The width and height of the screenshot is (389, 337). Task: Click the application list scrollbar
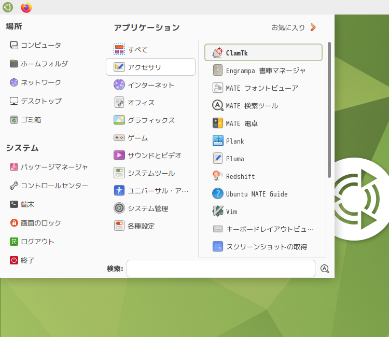point(329,110)
